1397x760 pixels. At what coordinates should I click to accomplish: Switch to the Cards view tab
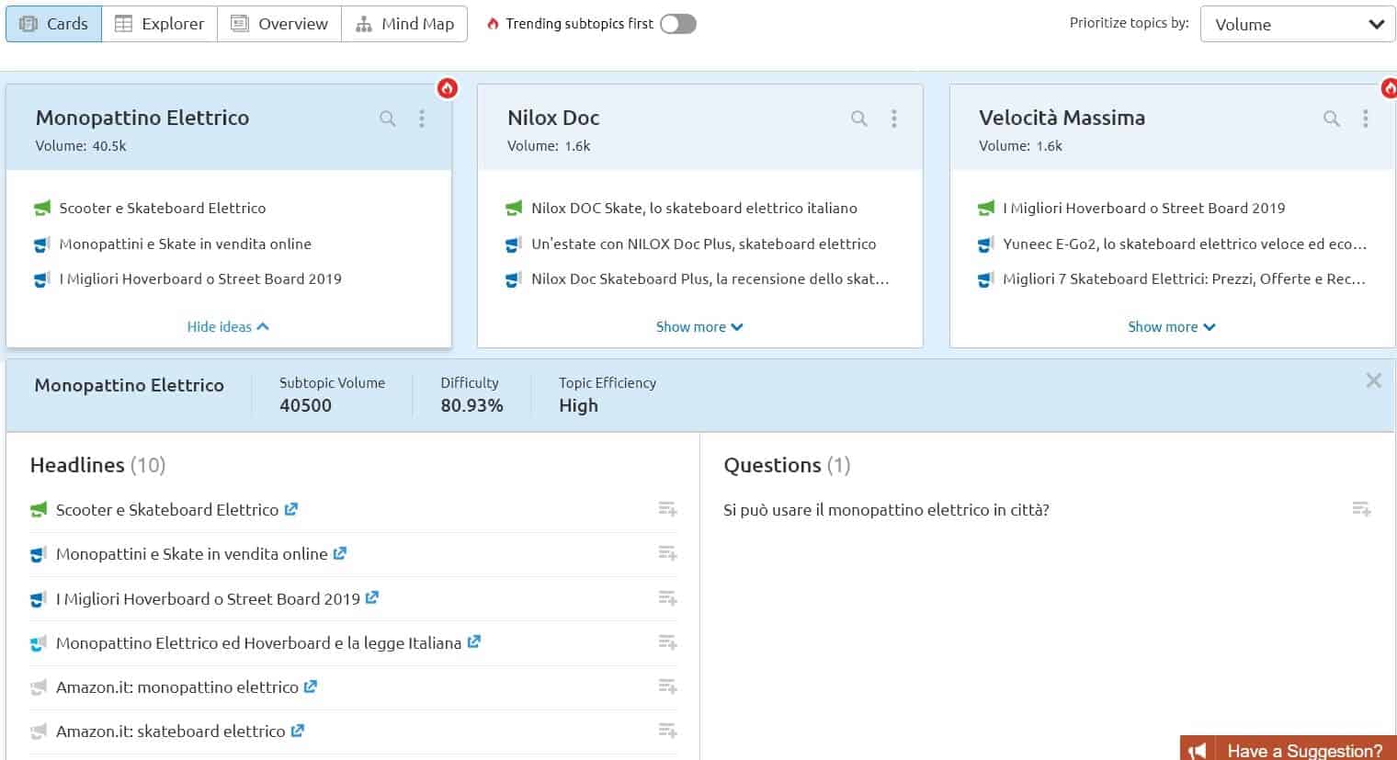53,24
